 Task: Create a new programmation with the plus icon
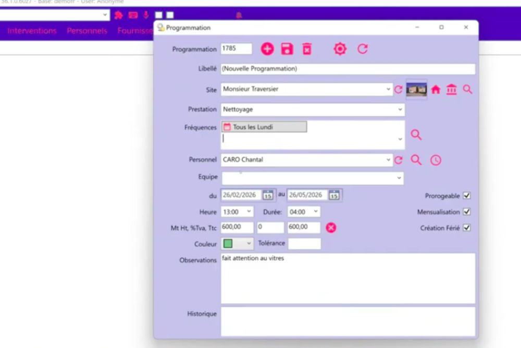coord(267,49)
